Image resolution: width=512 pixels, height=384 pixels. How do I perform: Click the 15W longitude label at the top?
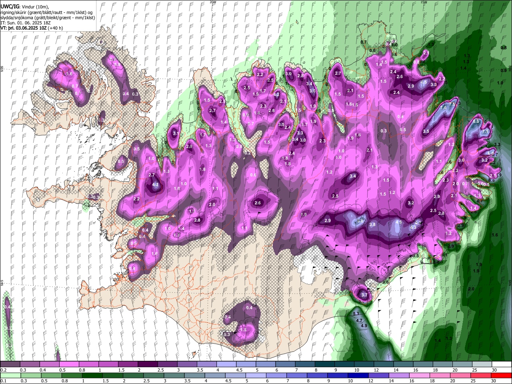[424, 2]
